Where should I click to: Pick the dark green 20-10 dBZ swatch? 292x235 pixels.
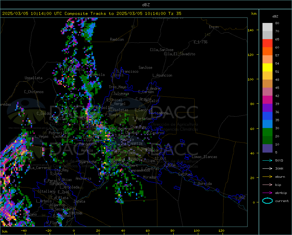pyautogui.click(x=267, y=140)
